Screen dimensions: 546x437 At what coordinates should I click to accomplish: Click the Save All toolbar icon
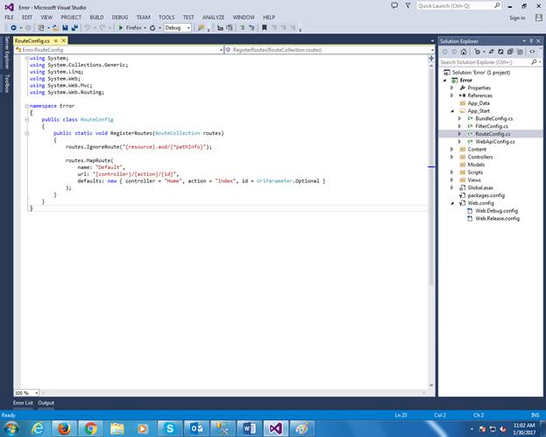coord(74,28)
